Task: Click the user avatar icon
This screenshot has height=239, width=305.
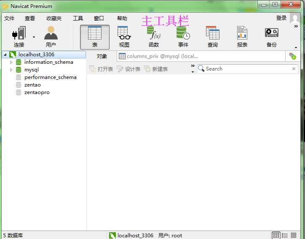Action: click(295, 18)
